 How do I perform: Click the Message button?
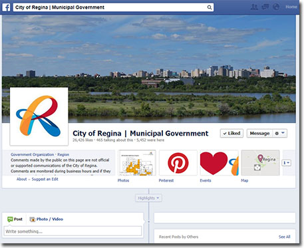[259, 133]
